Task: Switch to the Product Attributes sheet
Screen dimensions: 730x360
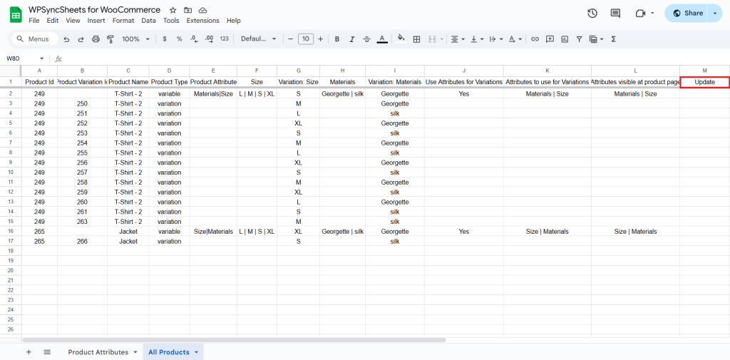Action: [98, 352]
